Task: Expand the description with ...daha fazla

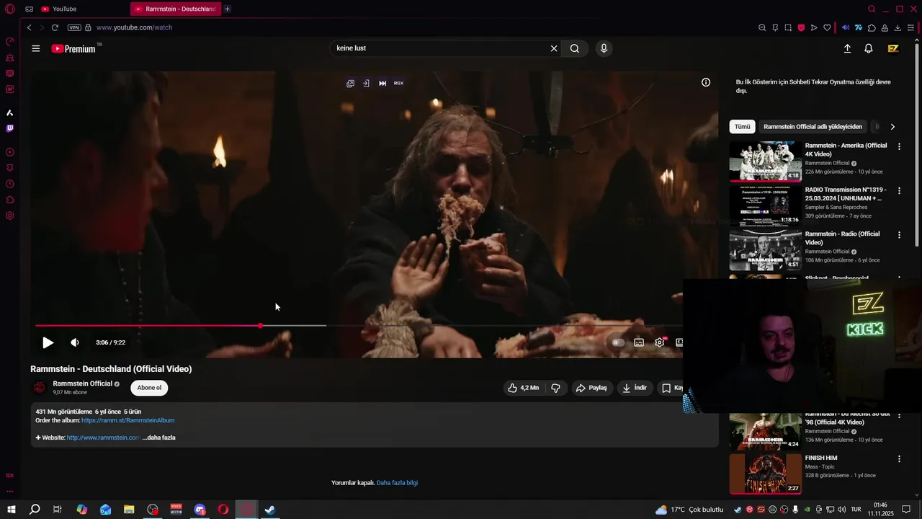Action: click(158, 438)
